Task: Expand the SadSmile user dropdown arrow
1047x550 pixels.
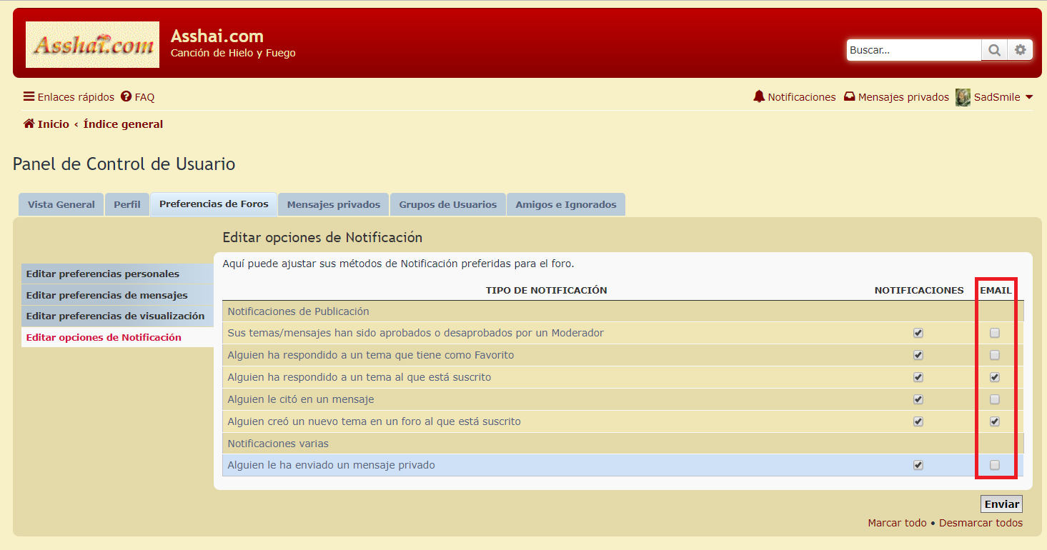Action: [x=1029, y=97]
